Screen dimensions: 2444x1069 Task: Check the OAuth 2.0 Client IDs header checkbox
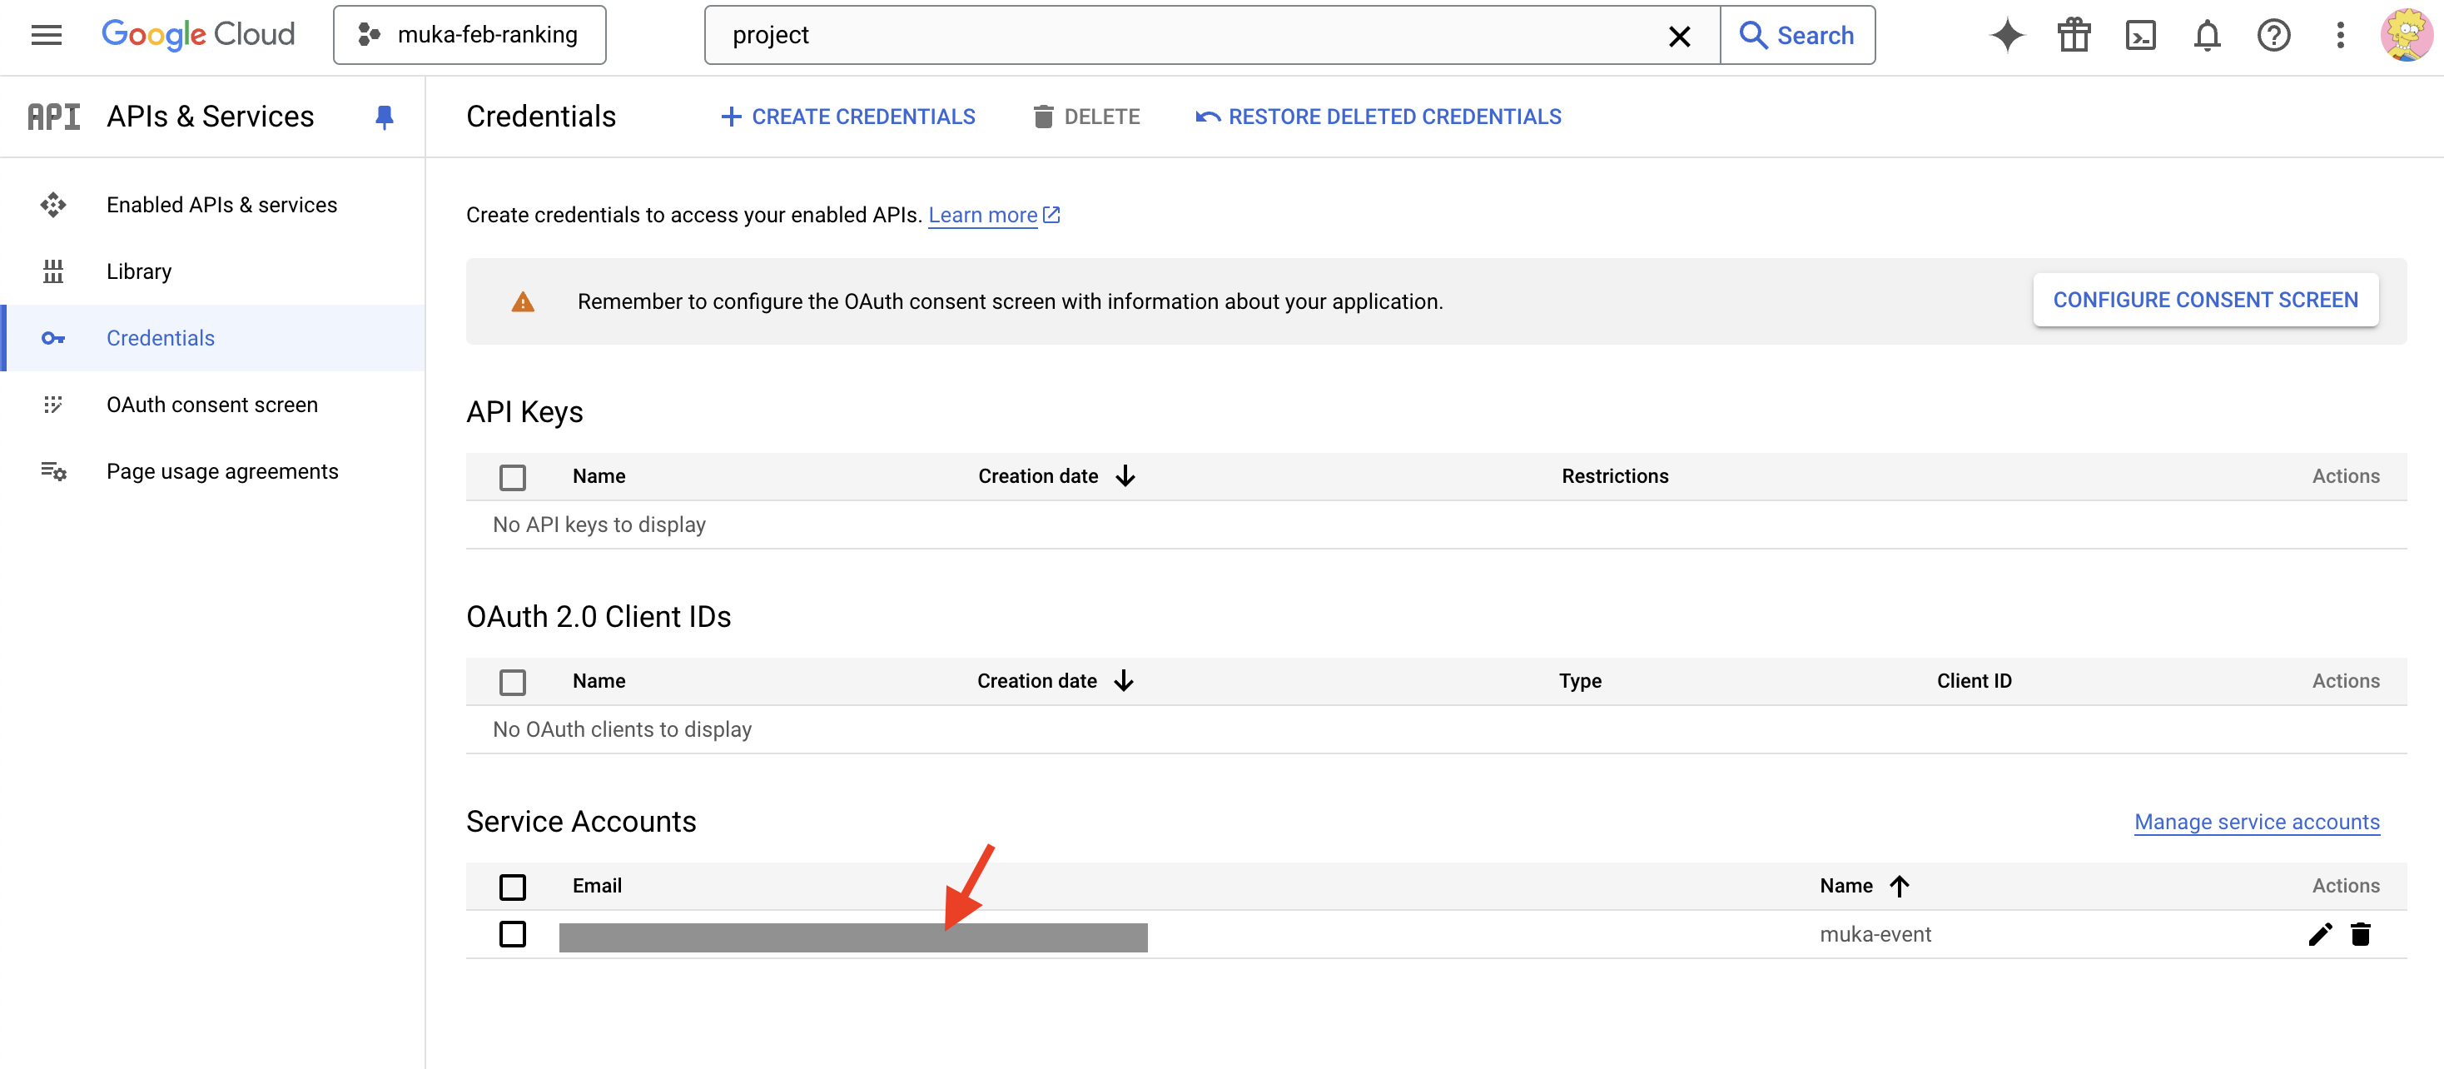click(x=512, y=682)
